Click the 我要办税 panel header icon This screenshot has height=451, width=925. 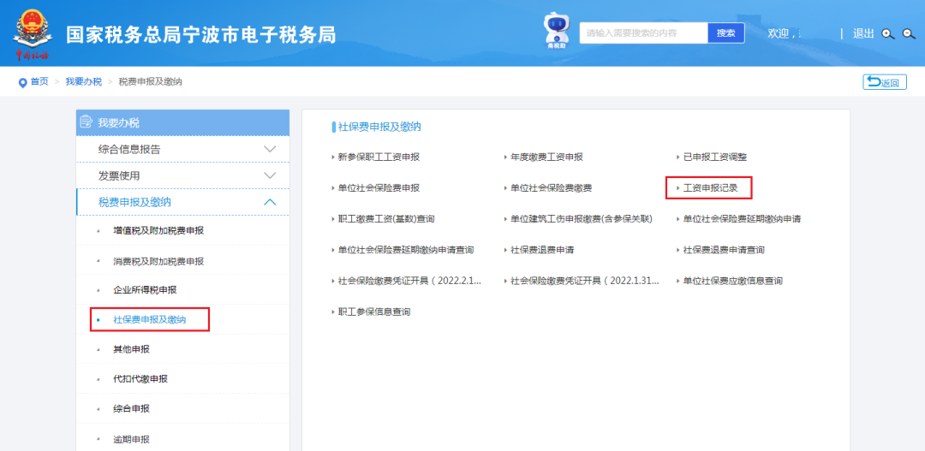click(87, 122)
